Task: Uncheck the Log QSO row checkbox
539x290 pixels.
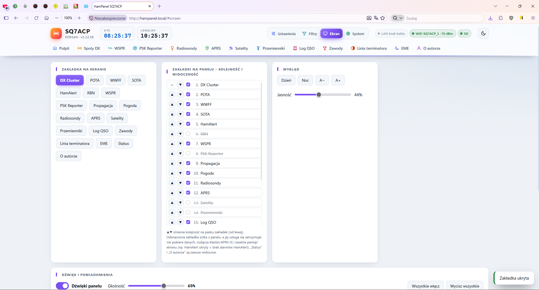Action: [x=188, y=222]
